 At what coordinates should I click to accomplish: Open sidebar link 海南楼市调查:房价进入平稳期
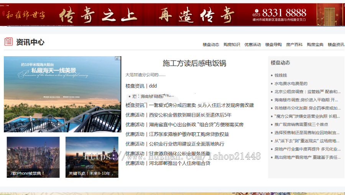coord(306,100)
